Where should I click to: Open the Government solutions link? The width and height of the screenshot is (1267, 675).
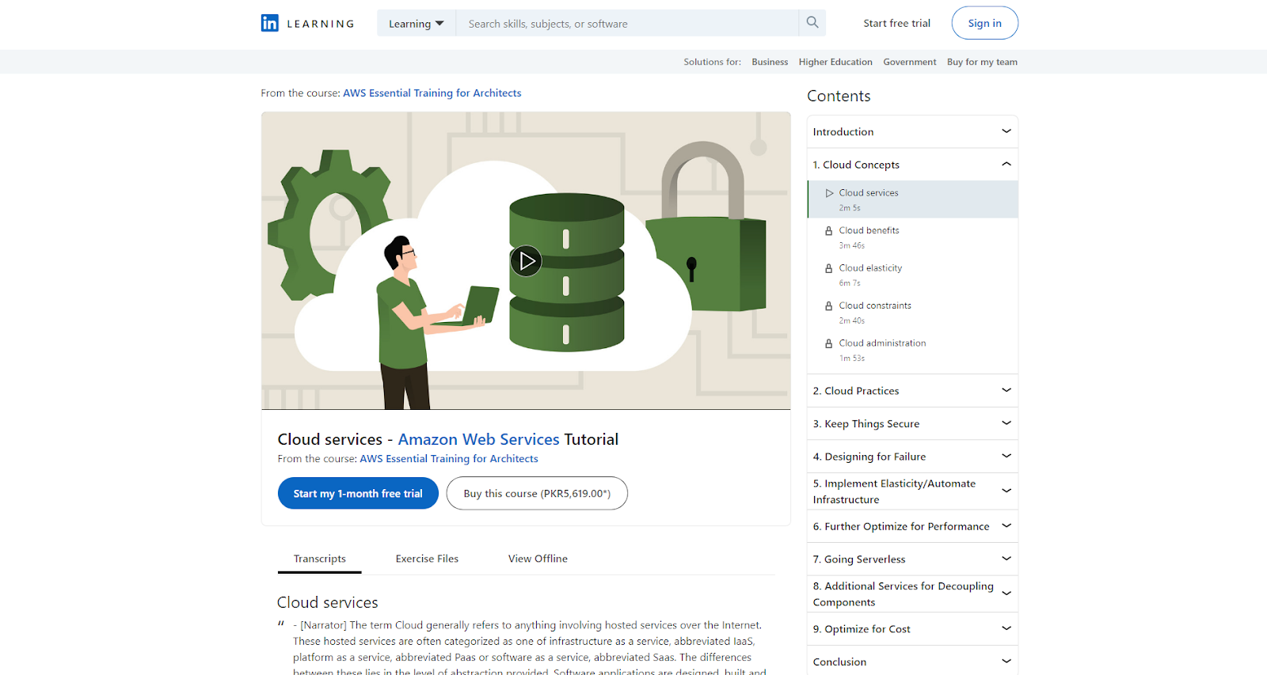(910, 62)
